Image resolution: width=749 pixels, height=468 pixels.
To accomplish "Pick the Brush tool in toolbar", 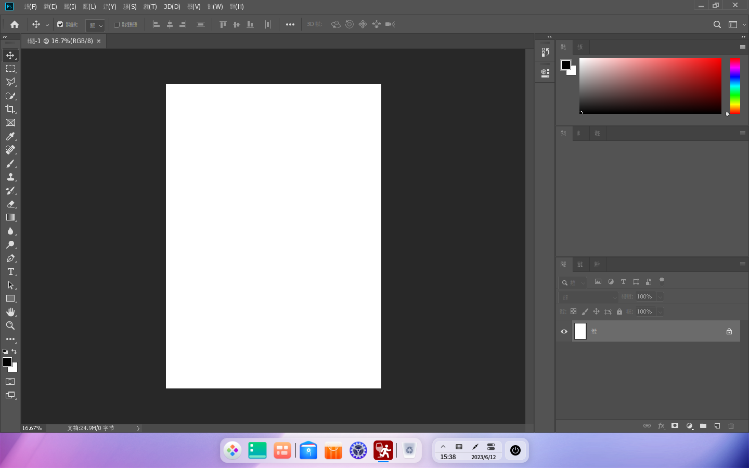I will pyautogui.click(x=10, y=163).
